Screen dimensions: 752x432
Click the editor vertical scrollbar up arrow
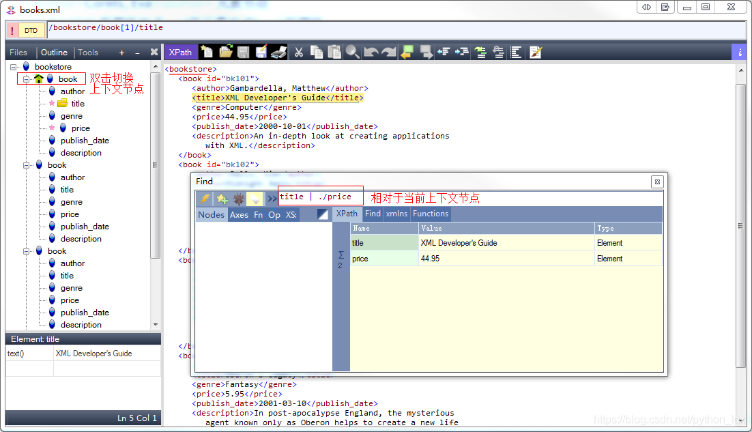[741, 70]
